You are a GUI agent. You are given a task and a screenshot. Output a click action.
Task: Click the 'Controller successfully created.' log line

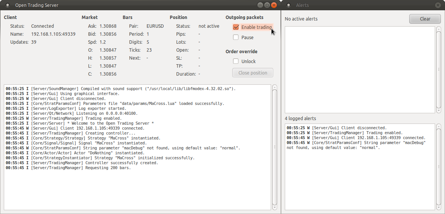(x=82, y=163)
